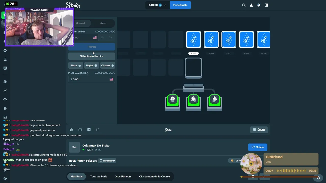Screen dimensions: 326x183
Task: Open Originaux De Stake provider link
Action: click(x=96, y=146)
